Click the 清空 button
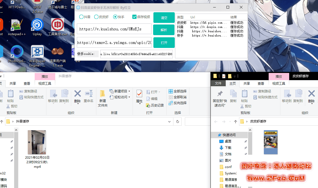Image resolution: width=318 pixels, height=188 pixels. click(164, 18)
